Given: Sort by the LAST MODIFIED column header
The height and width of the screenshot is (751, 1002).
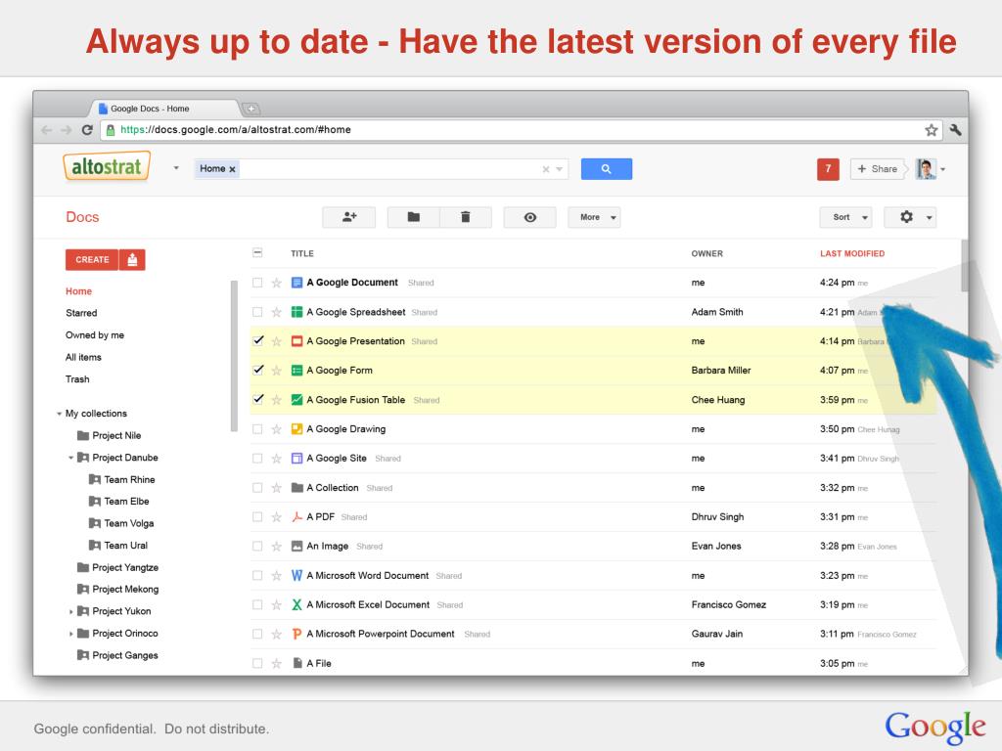Looking at the screenshot, I should tap(852, 253).
